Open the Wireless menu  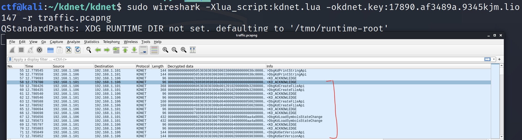coord(131,42)
